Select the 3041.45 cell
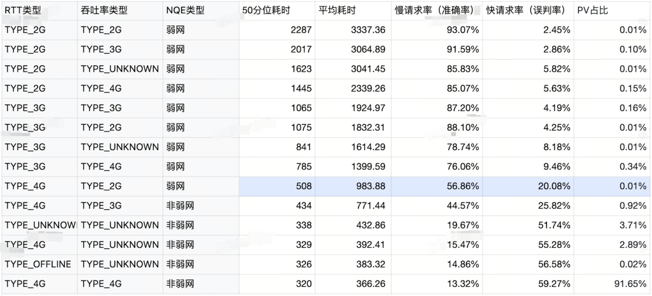652x296 pixels. [353, 69]
